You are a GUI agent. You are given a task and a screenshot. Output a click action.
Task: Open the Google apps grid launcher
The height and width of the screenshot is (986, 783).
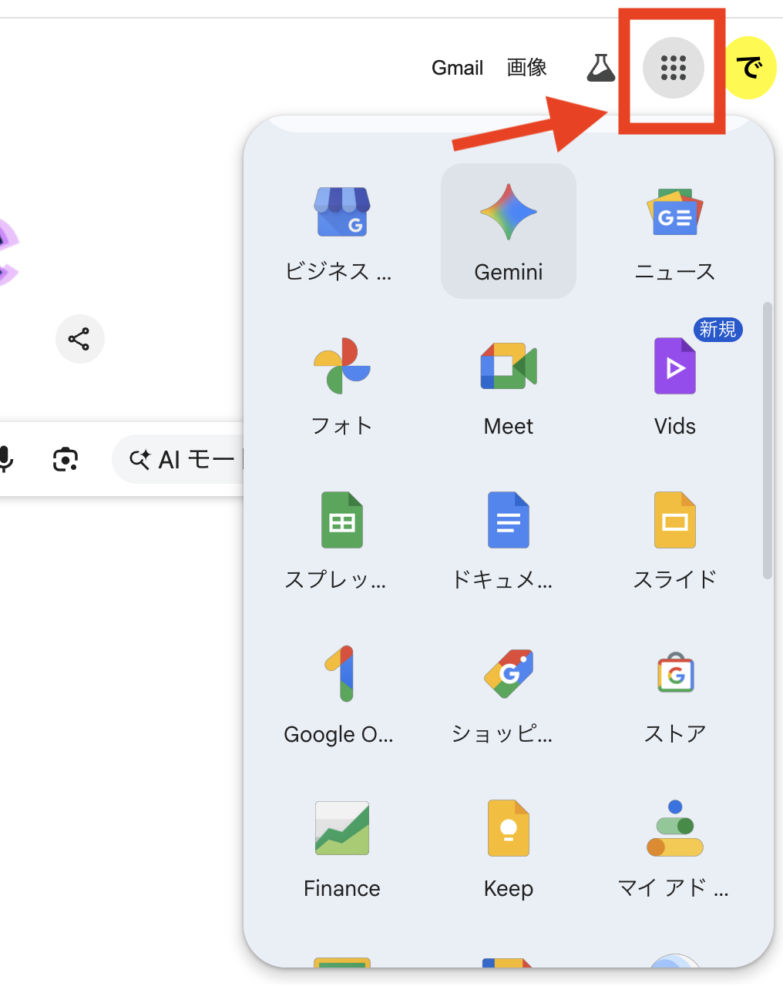pos(673,68)
